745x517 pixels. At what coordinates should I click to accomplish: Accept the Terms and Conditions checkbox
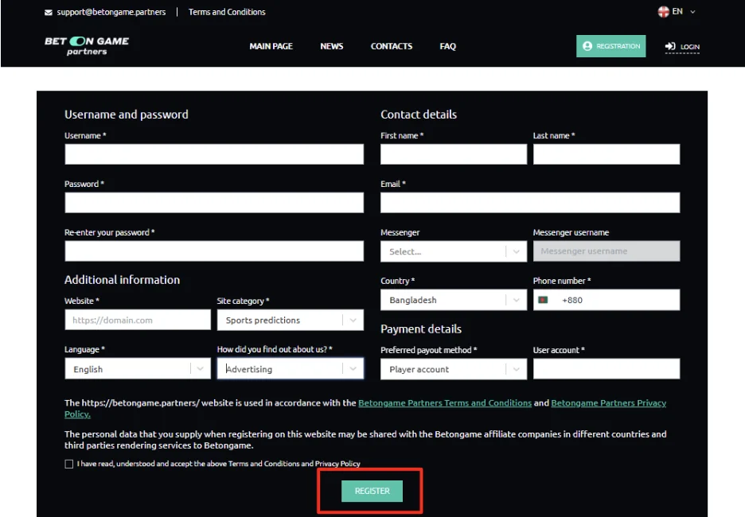click(69, 464)
